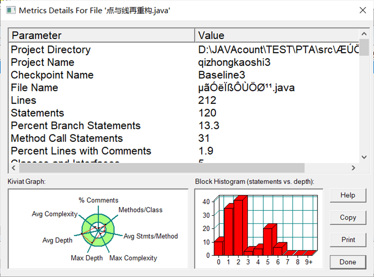This screenshot has width=374, height=277.
Task: Click the Method Call Statements value 31
Action: [x=204, y=138]
